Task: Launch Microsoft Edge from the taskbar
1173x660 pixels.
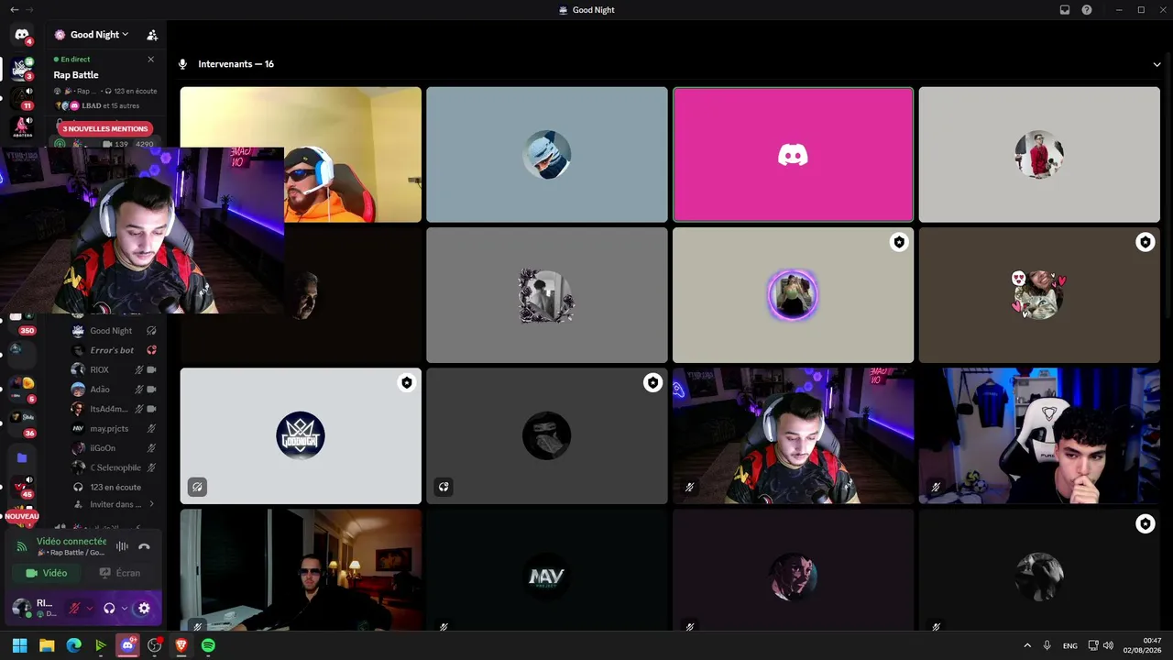Action: click(x=73, y=645)
